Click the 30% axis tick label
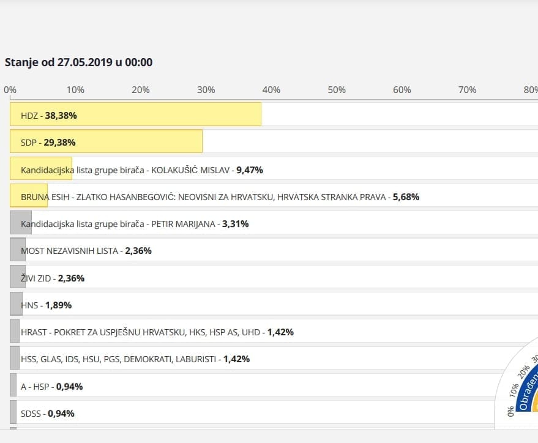Screen dimensions: 538x443 point(206,90)
